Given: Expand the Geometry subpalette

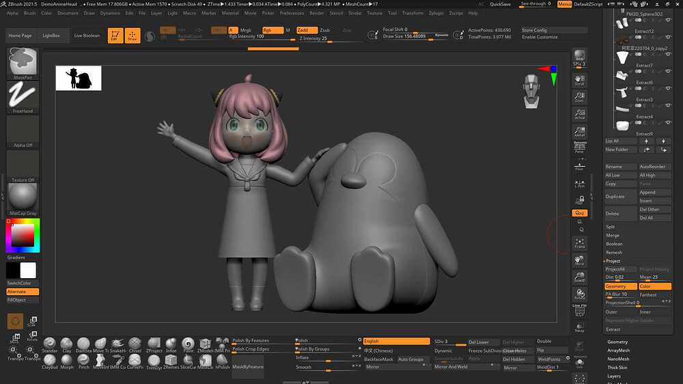Looking at the screenshot, I should coord(617,342).
